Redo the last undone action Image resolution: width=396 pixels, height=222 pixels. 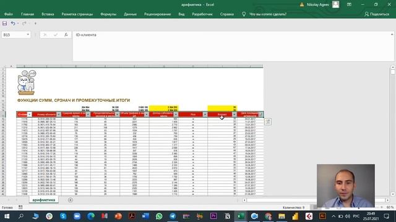24,23
